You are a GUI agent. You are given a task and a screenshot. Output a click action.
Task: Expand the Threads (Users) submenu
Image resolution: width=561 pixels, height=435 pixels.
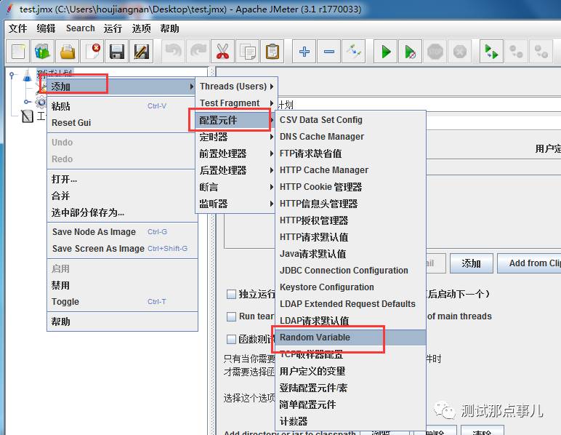(x=236, y=87)
